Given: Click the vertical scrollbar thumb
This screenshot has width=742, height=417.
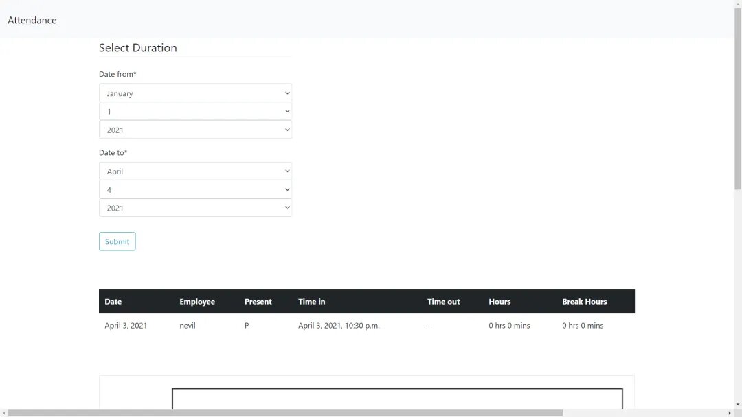Looking at the screenshot, I should tap(738, 98).
